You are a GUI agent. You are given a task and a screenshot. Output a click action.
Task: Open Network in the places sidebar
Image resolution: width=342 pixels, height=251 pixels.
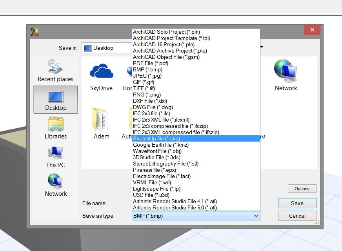(56, 185)
